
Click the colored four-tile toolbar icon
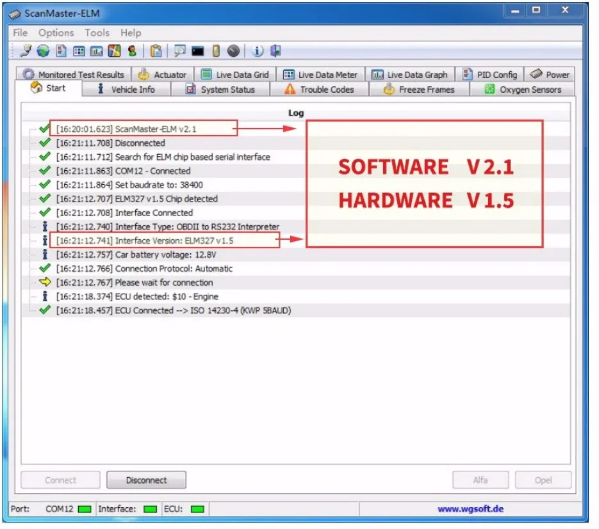[114, 51]
